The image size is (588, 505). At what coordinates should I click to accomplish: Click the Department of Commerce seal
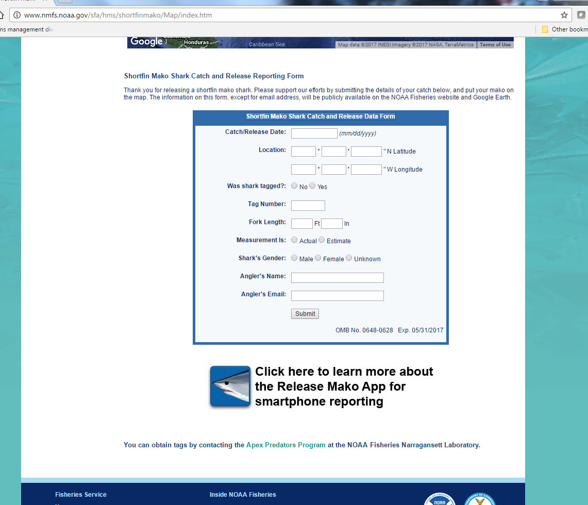click(x=480, y=499)
